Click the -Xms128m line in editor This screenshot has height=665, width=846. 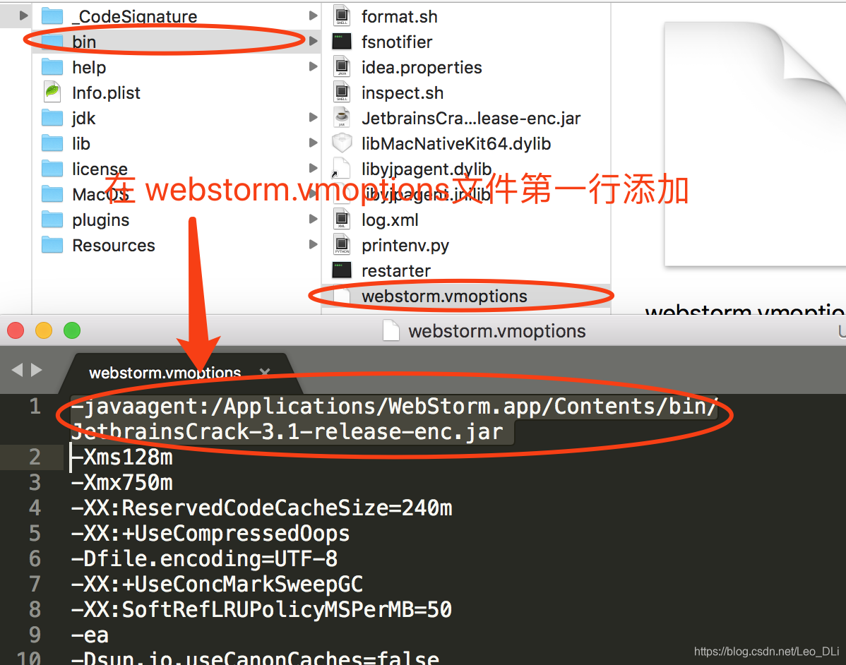(x=122, y=457)
